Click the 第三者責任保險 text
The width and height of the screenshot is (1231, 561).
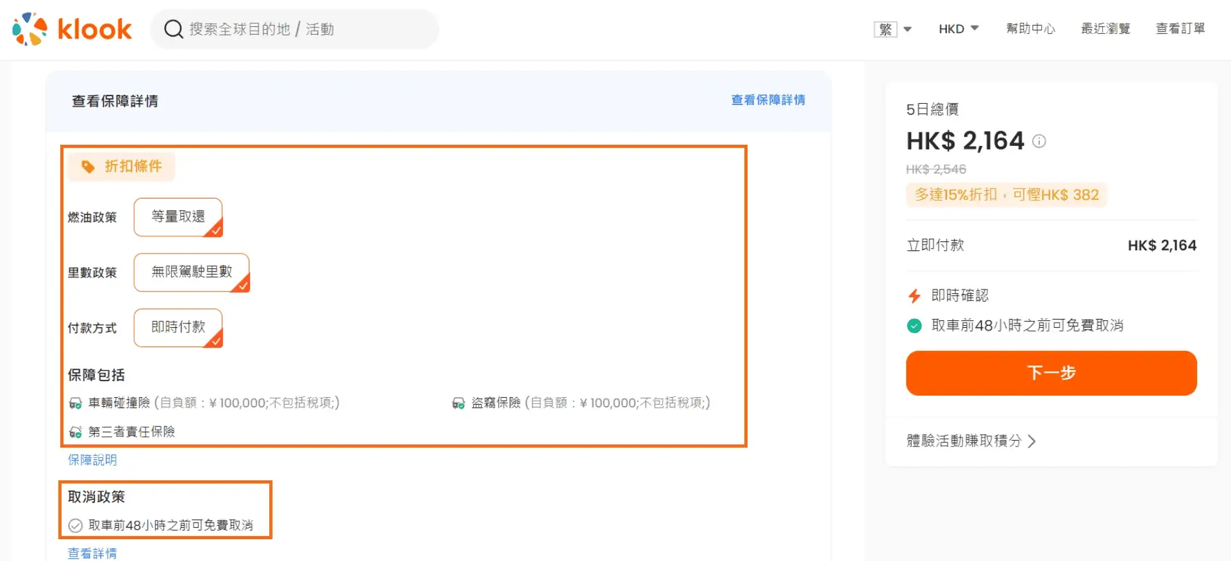coord(131,432)
